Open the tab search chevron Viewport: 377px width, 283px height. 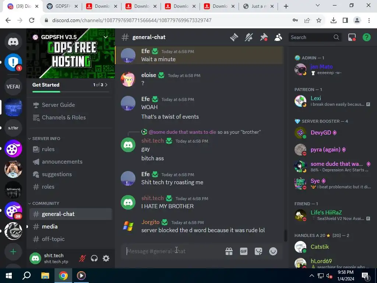click(x=318, y=5)
